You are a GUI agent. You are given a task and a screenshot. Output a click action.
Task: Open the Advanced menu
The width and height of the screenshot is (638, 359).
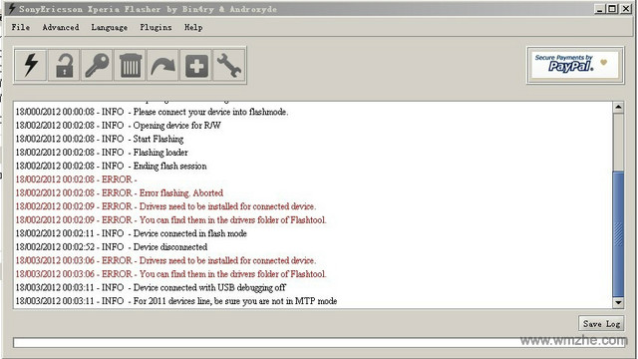pyautogui.click(x=61, y=27)
